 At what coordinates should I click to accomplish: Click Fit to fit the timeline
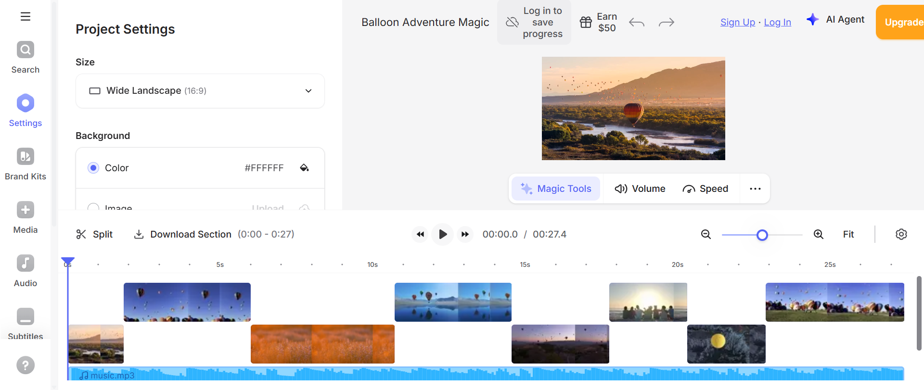(x=848, y=234)
